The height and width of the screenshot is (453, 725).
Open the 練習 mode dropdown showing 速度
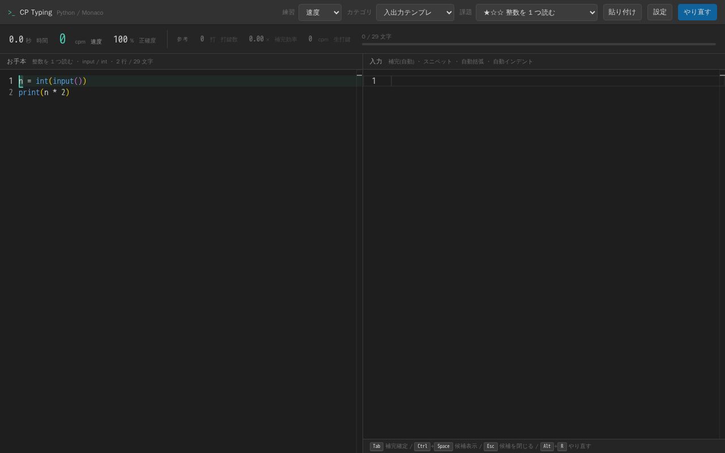320,12
